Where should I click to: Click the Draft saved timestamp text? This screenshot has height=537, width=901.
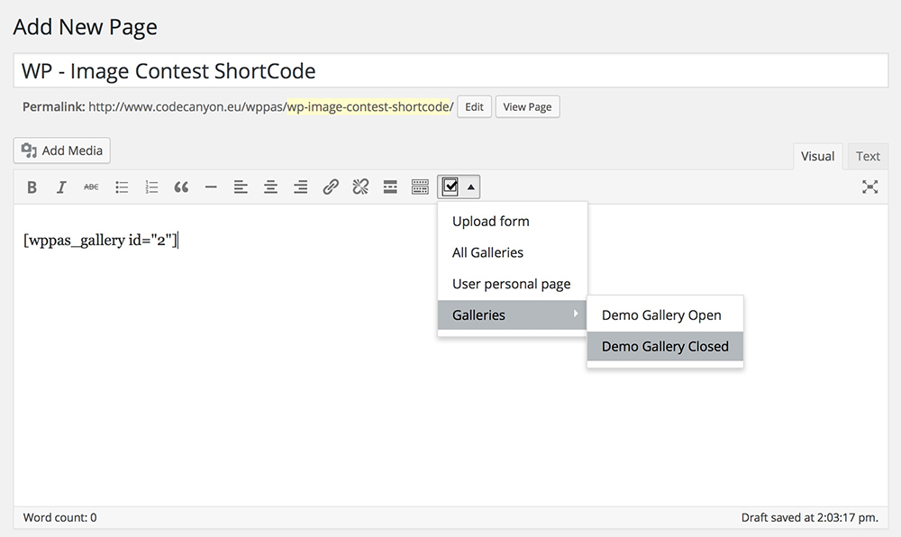click(x=810, y=517)
